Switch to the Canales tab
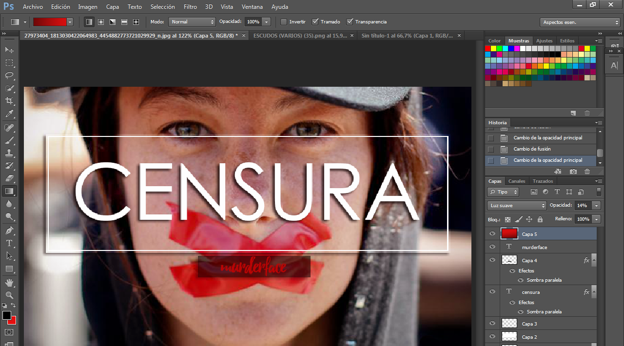This screenshot has width=624, height=346. pyautogui.click(x=517, y=181)
